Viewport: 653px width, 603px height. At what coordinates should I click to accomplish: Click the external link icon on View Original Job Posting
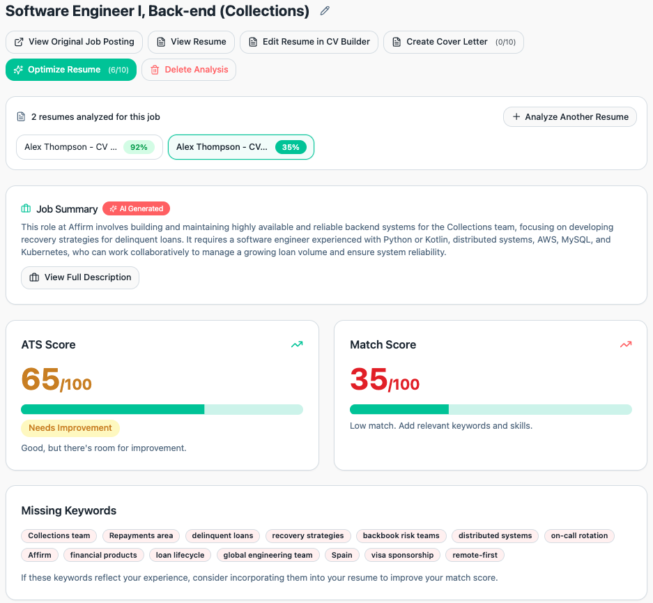click(x=19, y=42)
